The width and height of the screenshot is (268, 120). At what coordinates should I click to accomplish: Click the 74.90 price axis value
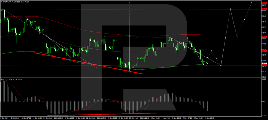(264, 44)
